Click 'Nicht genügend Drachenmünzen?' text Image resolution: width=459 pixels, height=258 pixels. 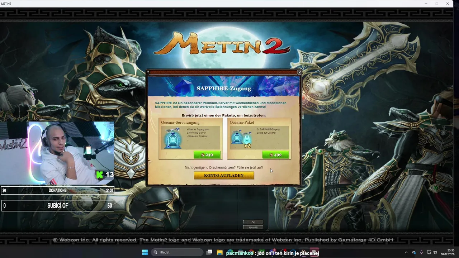point(210,168)
